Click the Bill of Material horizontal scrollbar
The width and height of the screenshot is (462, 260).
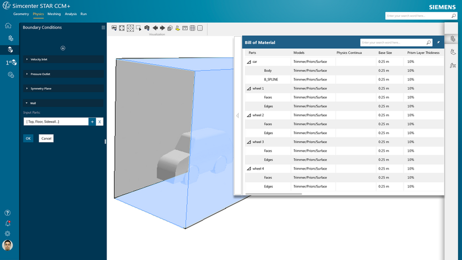[273, 194]
